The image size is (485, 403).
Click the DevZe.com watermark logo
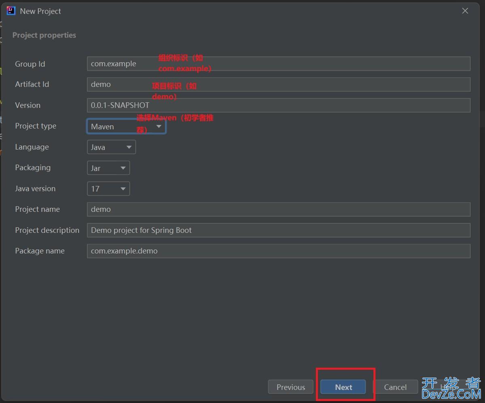coord(451,388)
